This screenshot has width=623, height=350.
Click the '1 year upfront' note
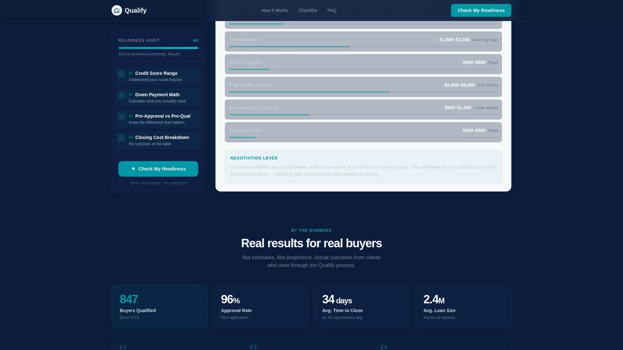coord(485,108)
